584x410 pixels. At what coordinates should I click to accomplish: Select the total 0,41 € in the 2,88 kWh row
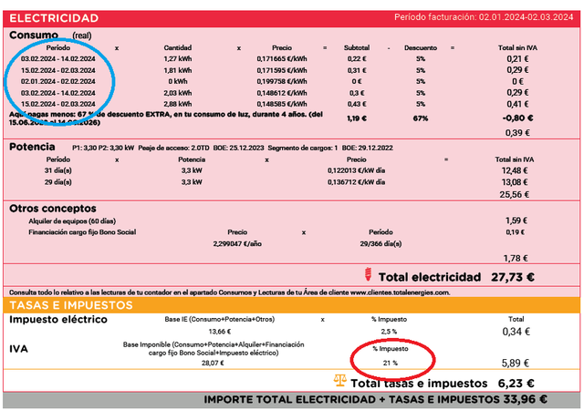point(517,104)
